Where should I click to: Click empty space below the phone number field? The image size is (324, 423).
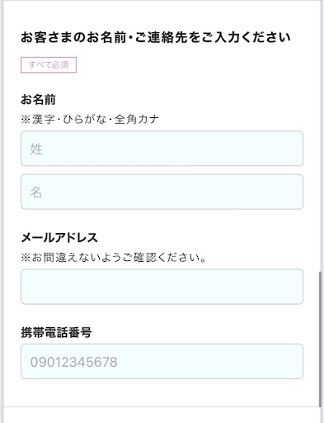point(162,392)
